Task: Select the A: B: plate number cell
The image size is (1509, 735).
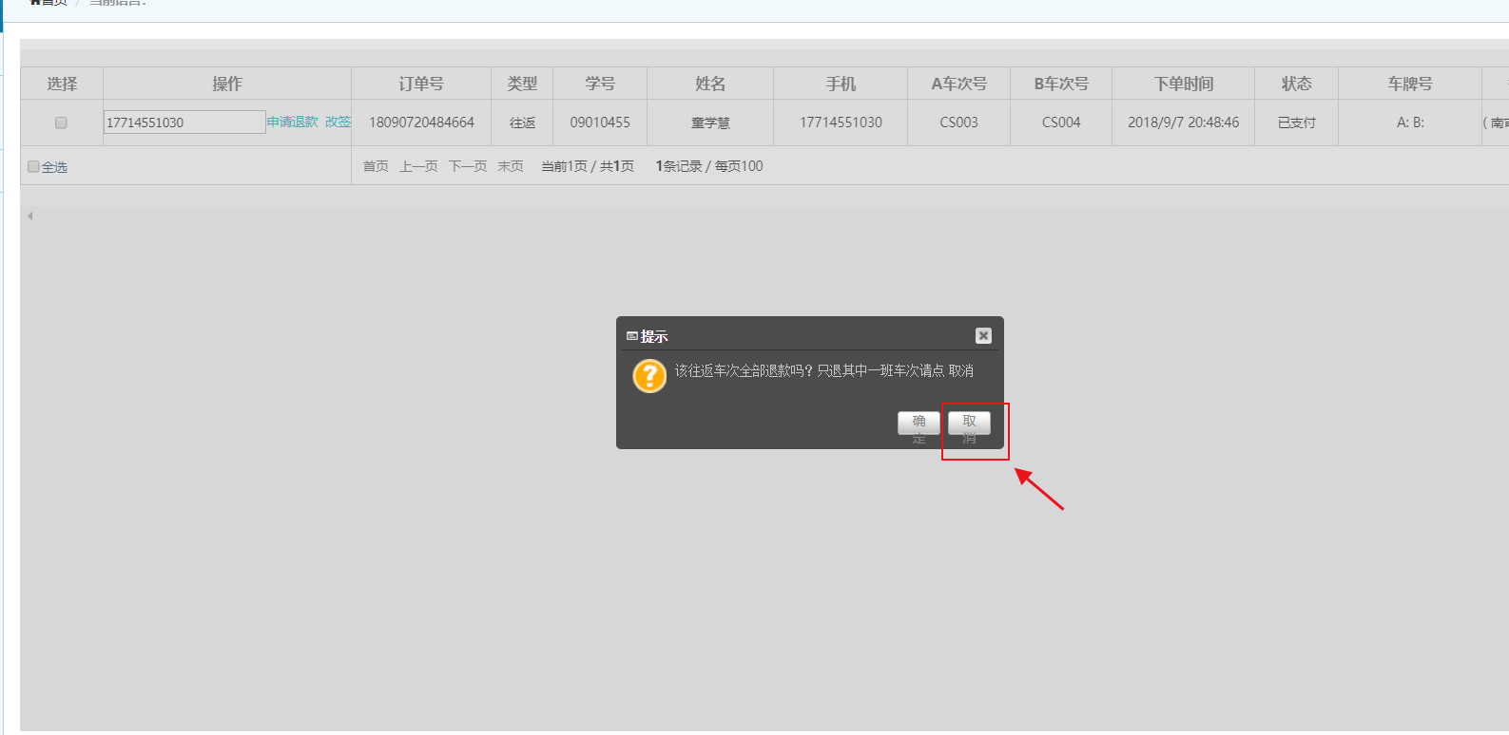Action: coord(1410,122)
